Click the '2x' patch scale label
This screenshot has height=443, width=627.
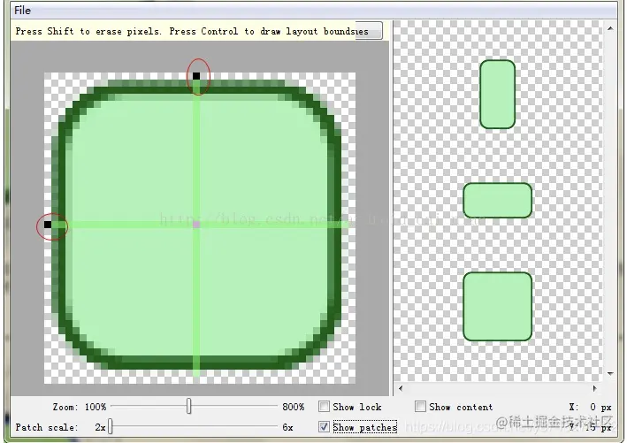click(100, 427)
